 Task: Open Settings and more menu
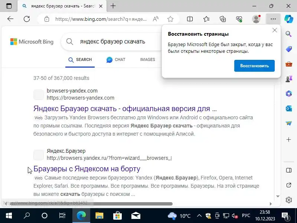pyautogui.click(x=273, y=19)
